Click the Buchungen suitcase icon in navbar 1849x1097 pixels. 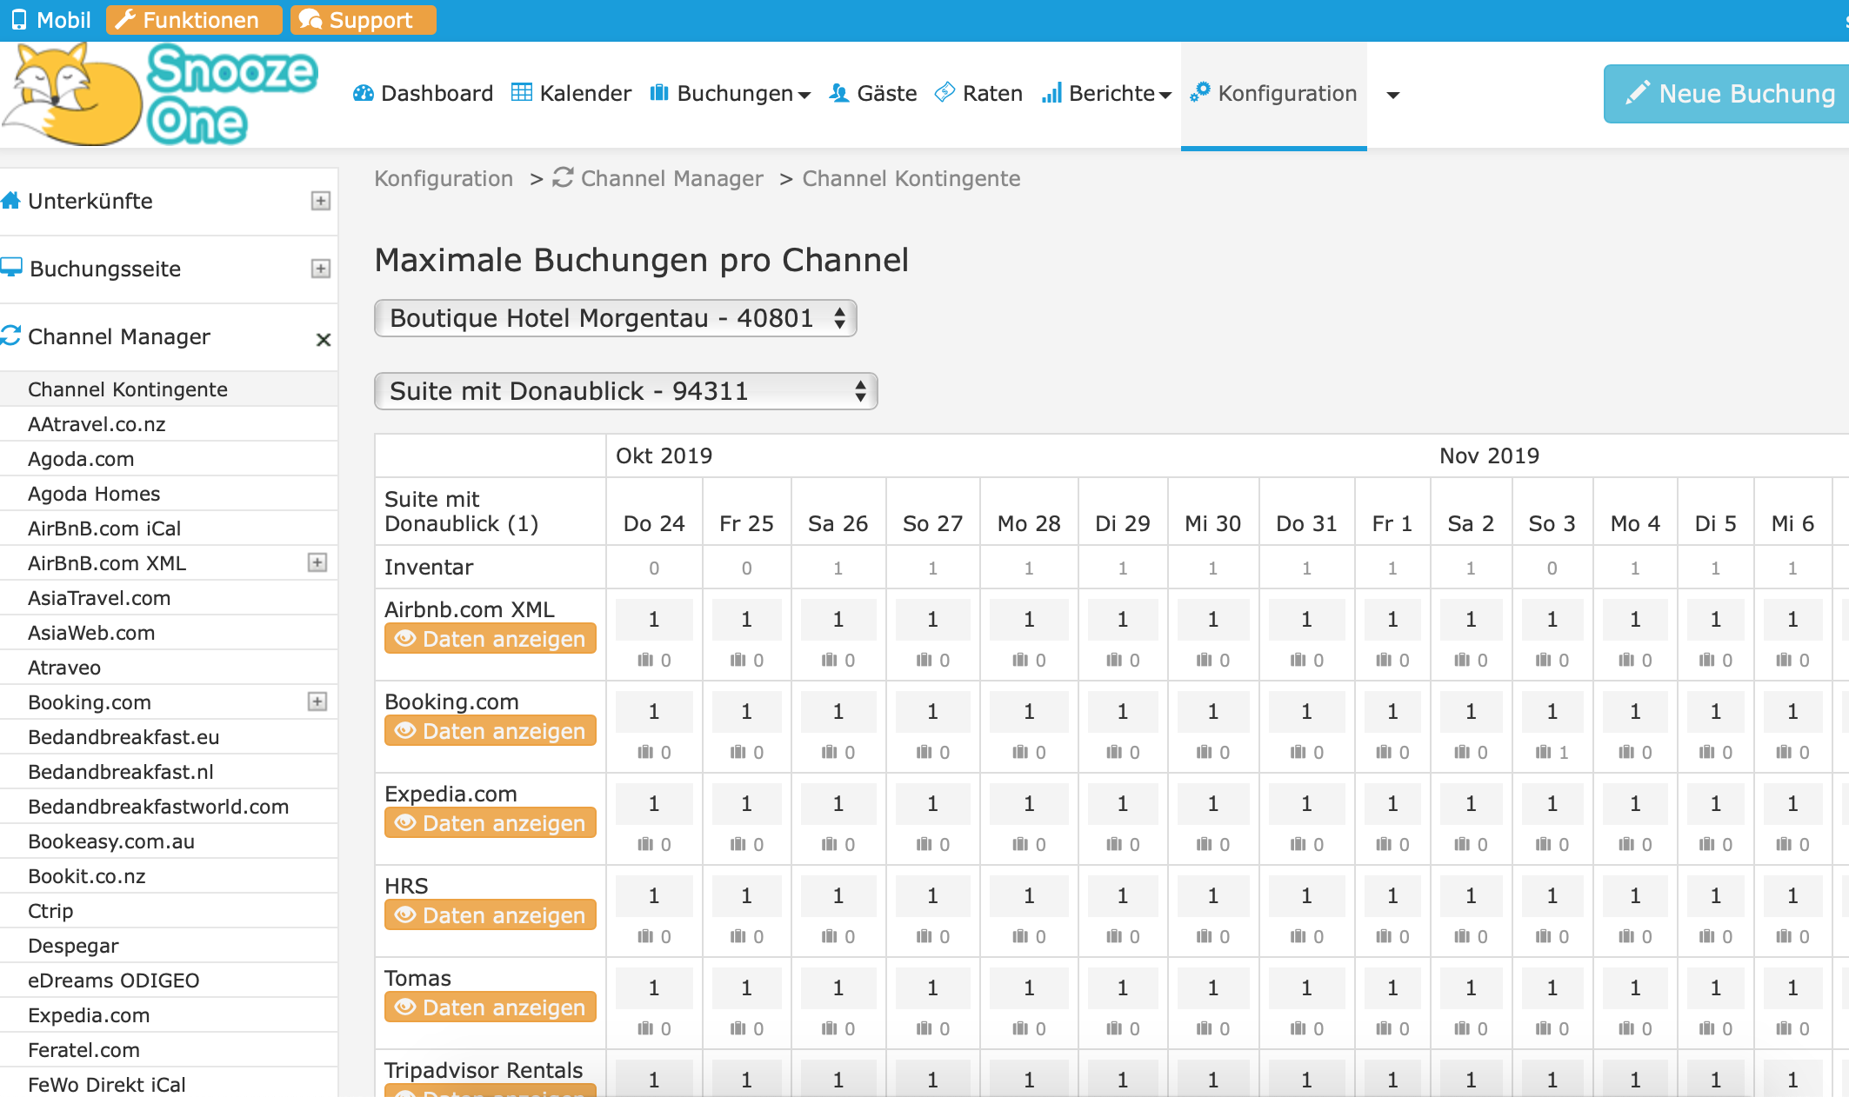click(659, 92)
